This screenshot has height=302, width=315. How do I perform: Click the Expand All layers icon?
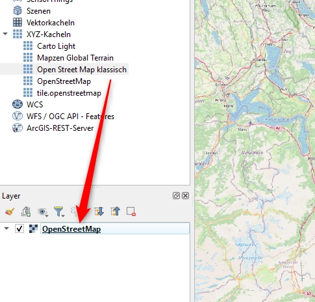click(99, 212)
